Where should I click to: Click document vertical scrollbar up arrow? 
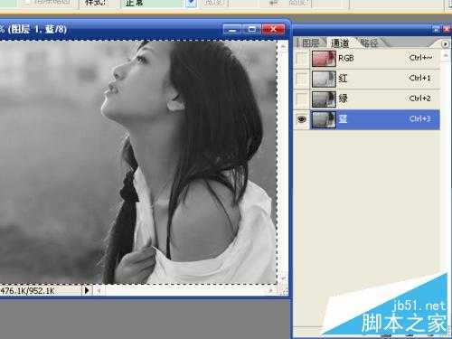[283, 46]
